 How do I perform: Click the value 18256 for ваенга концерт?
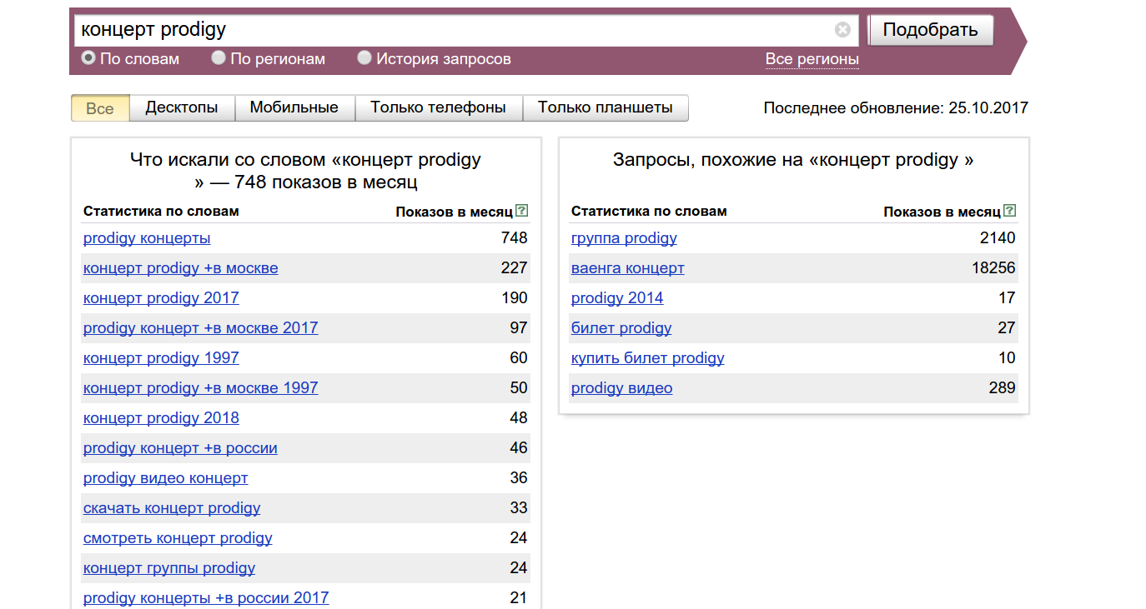pos(993,268)
